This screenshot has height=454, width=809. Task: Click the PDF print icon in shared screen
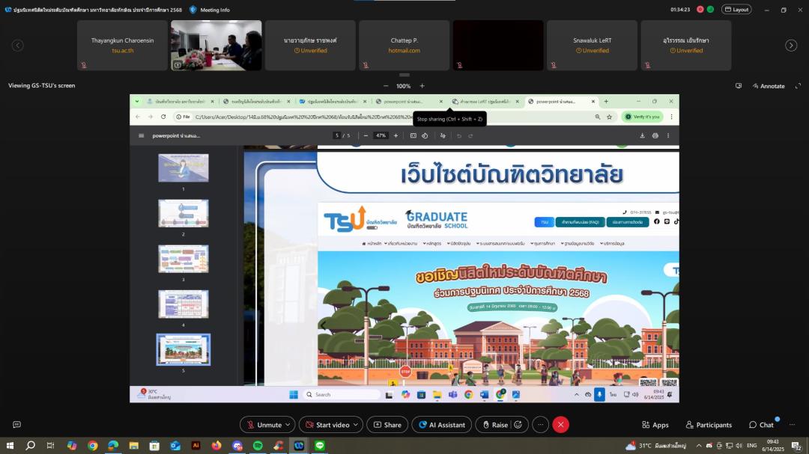tap(655, 136)
